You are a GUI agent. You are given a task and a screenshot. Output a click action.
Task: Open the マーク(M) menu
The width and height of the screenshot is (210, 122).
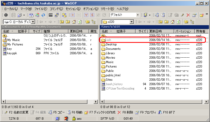26,9
